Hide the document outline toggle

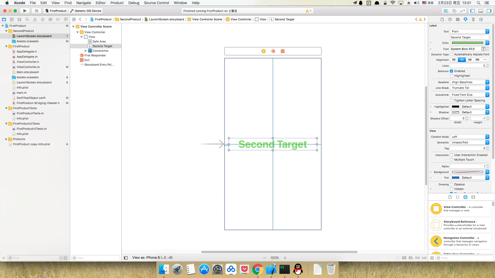pos(126,258)
